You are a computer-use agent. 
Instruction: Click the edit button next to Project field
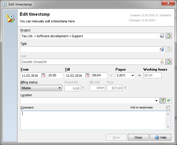(169, 36)
